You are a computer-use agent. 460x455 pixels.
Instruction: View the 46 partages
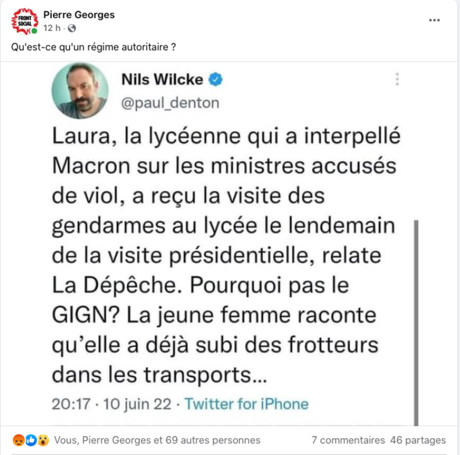point(418,440)
